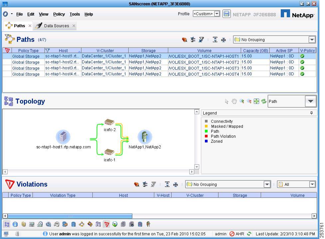Click the collapse all icon in Violations toolbar

(x=175, y=184)
